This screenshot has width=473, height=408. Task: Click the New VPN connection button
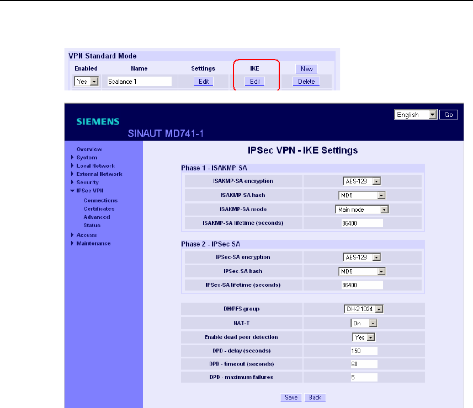[306, 69]
